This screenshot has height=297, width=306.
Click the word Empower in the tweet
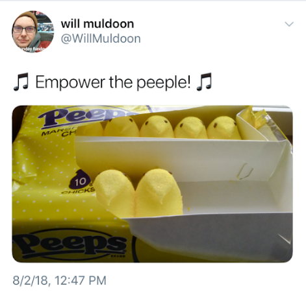point(71,82)
